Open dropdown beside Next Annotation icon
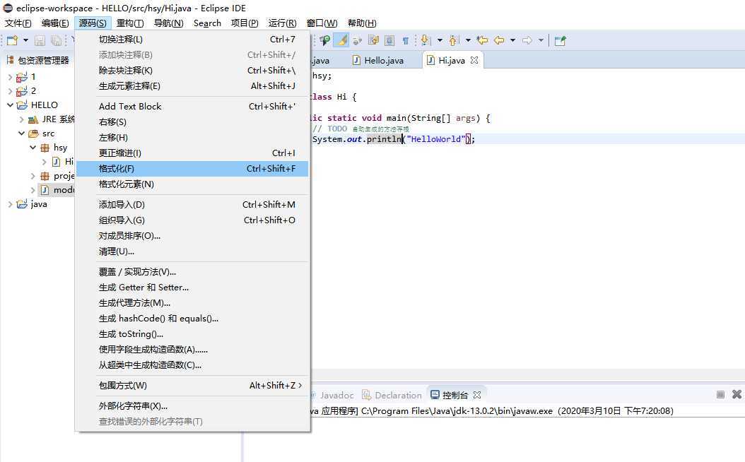Viewport: 745px width, 462px height. tap(440, 41)
